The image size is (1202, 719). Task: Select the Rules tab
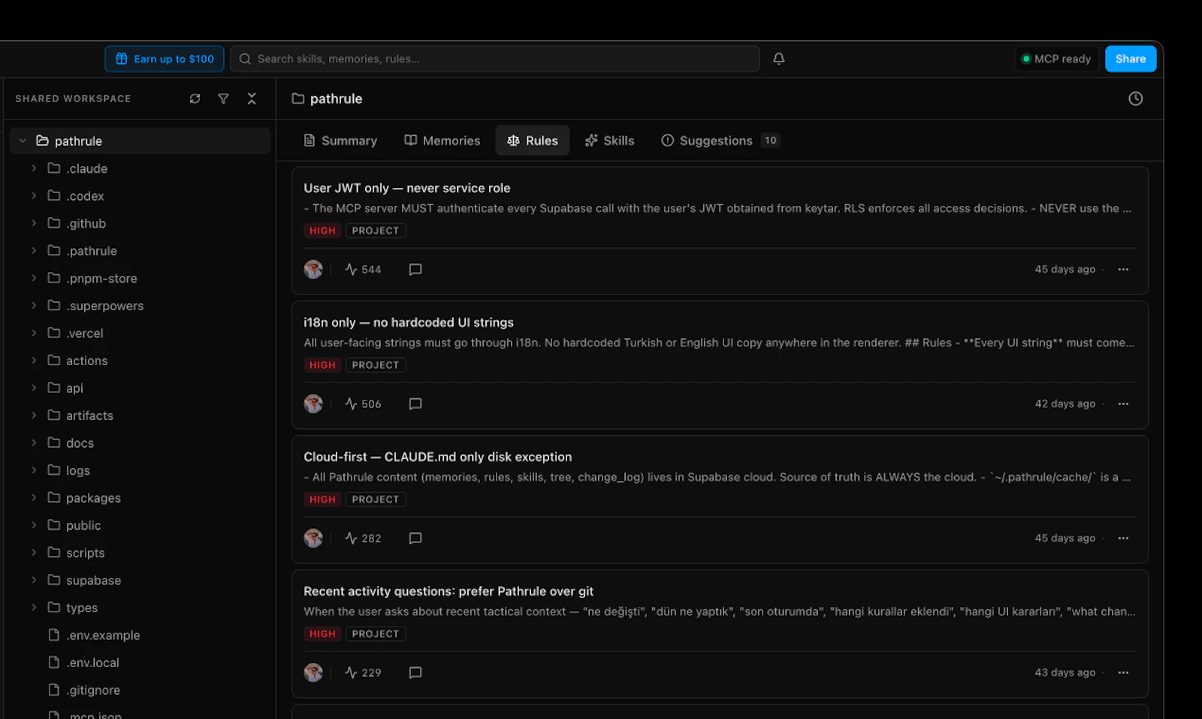533,140
